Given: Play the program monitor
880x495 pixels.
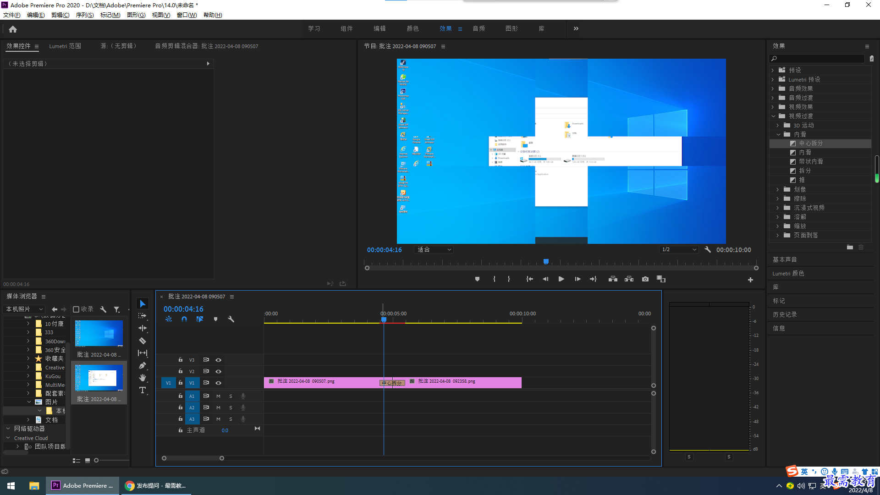Looking at the screenshot, I should coord(561,279).
